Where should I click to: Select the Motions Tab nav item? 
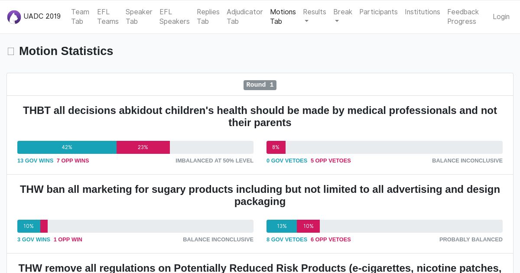[x=283, y=16]
